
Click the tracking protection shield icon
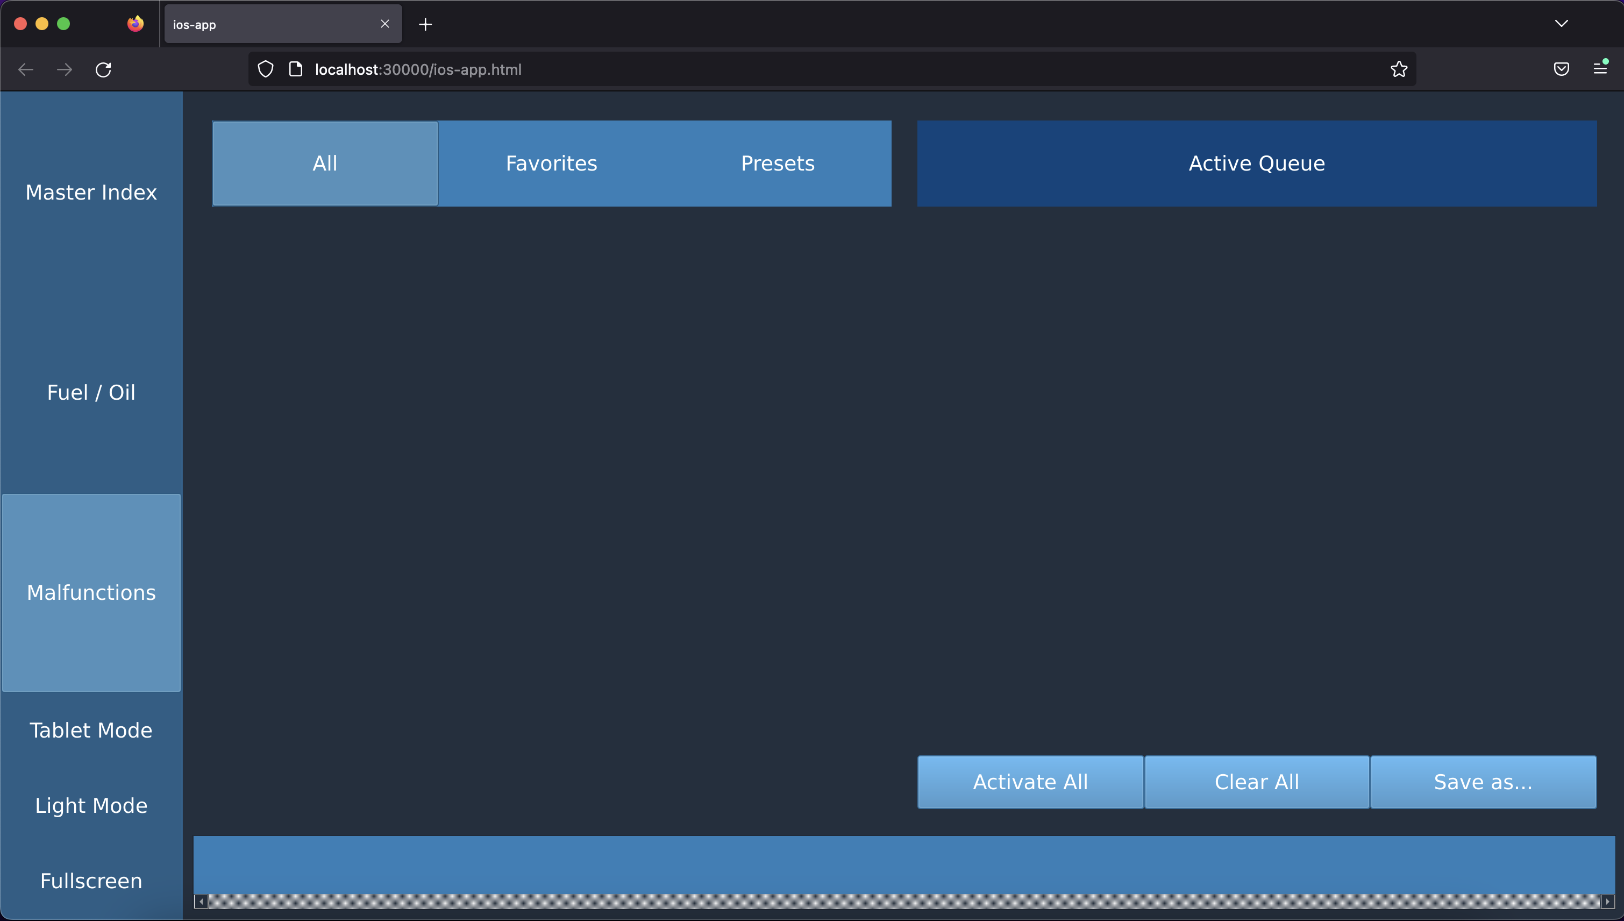(x=266, y=69)
